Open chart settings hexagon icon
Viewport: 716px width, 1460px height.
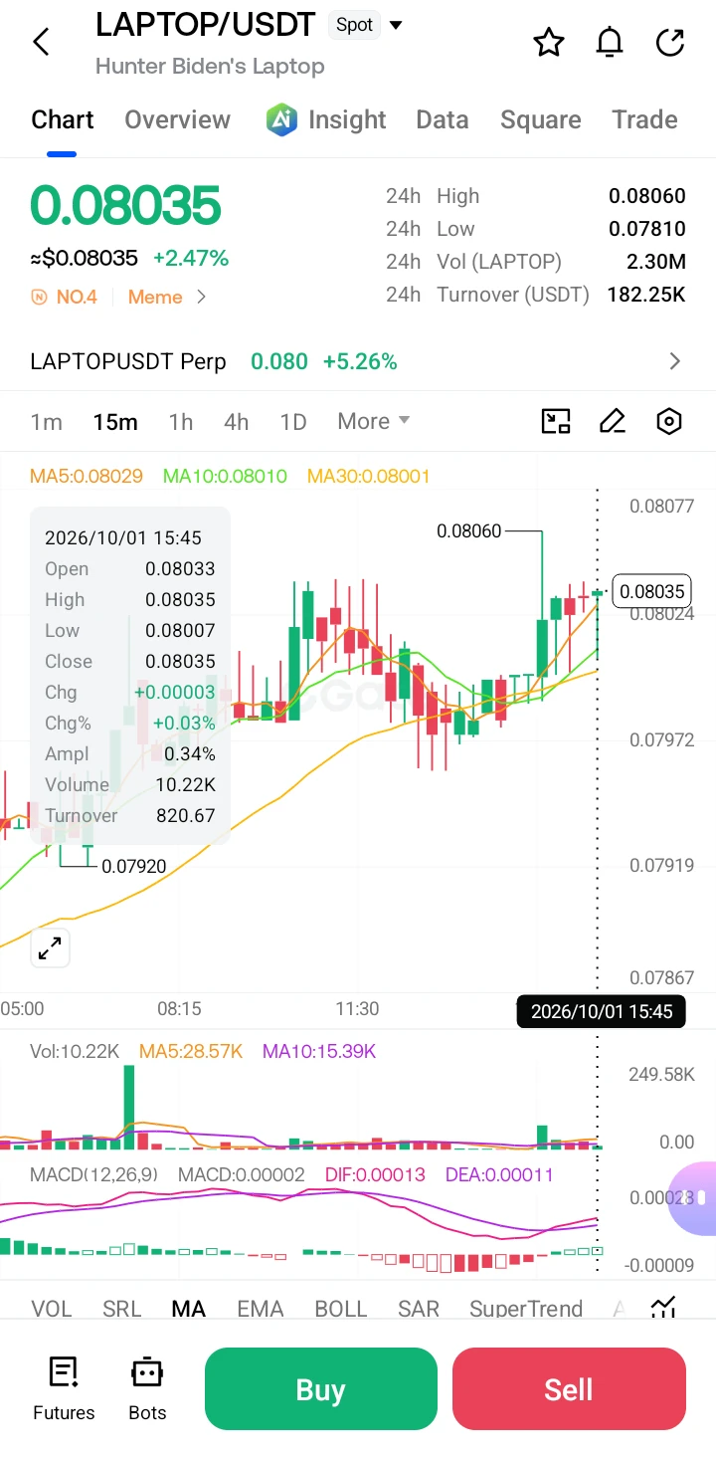669,422
